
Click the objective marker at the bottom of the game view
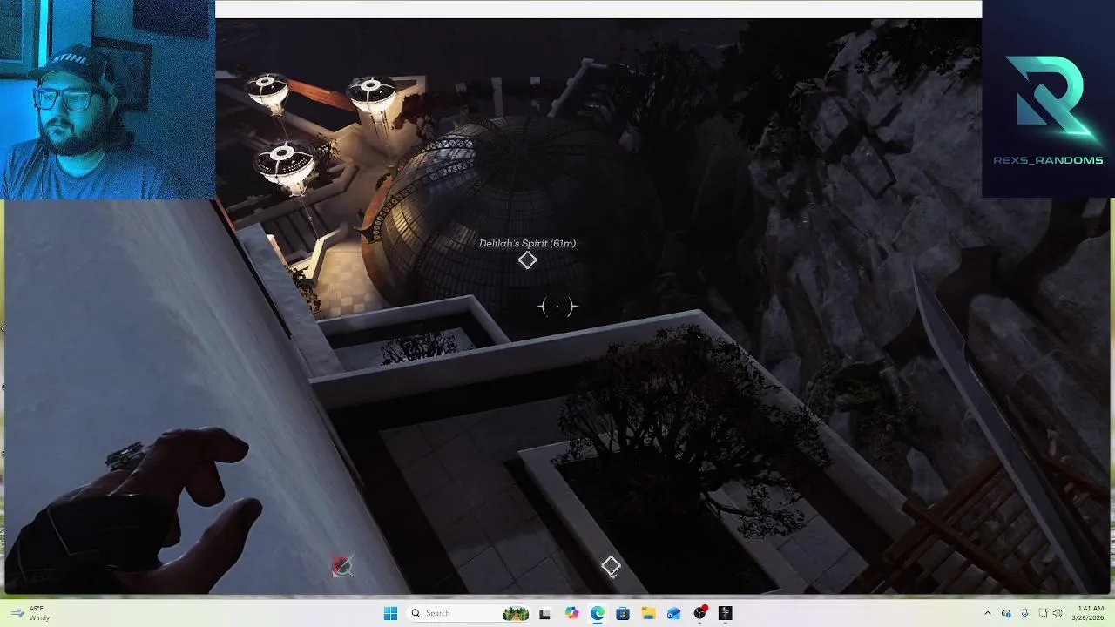pos(611,566)
